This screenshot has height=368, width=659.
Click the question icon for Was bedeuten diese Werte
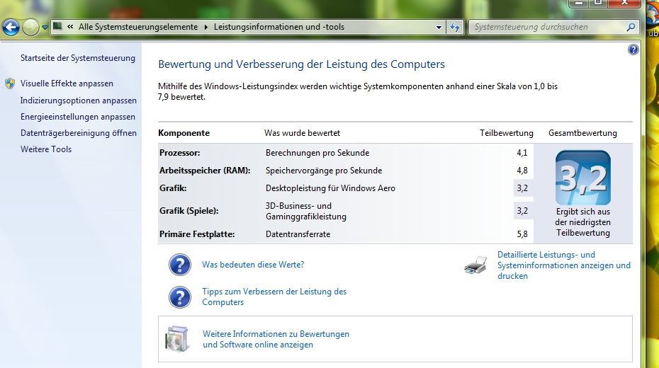point(180,265)
